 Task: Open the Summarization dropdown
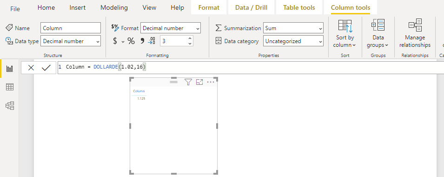[293, 28]
